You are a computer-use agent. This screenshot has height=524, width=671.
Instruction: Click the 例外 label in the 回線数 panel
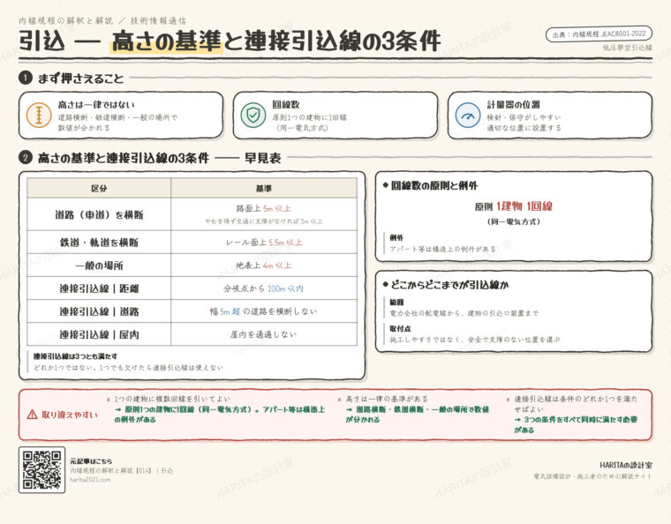(396, 237)
